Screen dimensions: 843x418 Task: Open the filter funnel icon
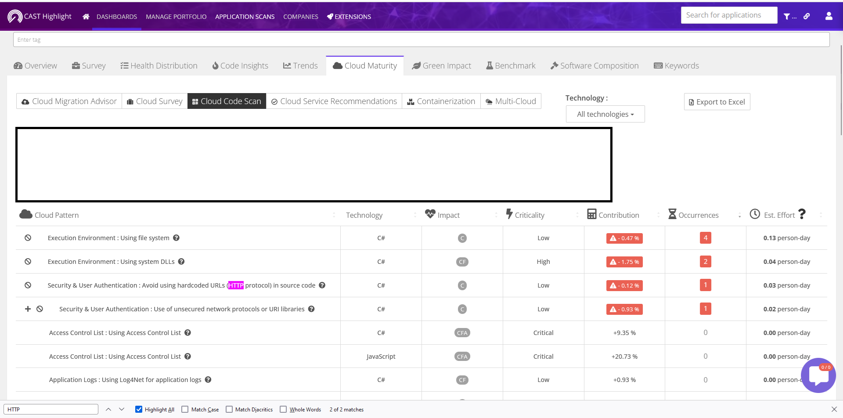coord(787,17)
